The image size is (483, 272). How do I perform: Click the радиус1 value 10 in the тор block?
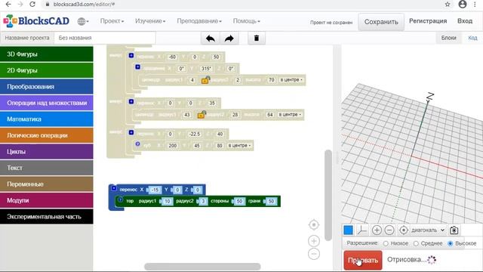click(x=167, y=202)
